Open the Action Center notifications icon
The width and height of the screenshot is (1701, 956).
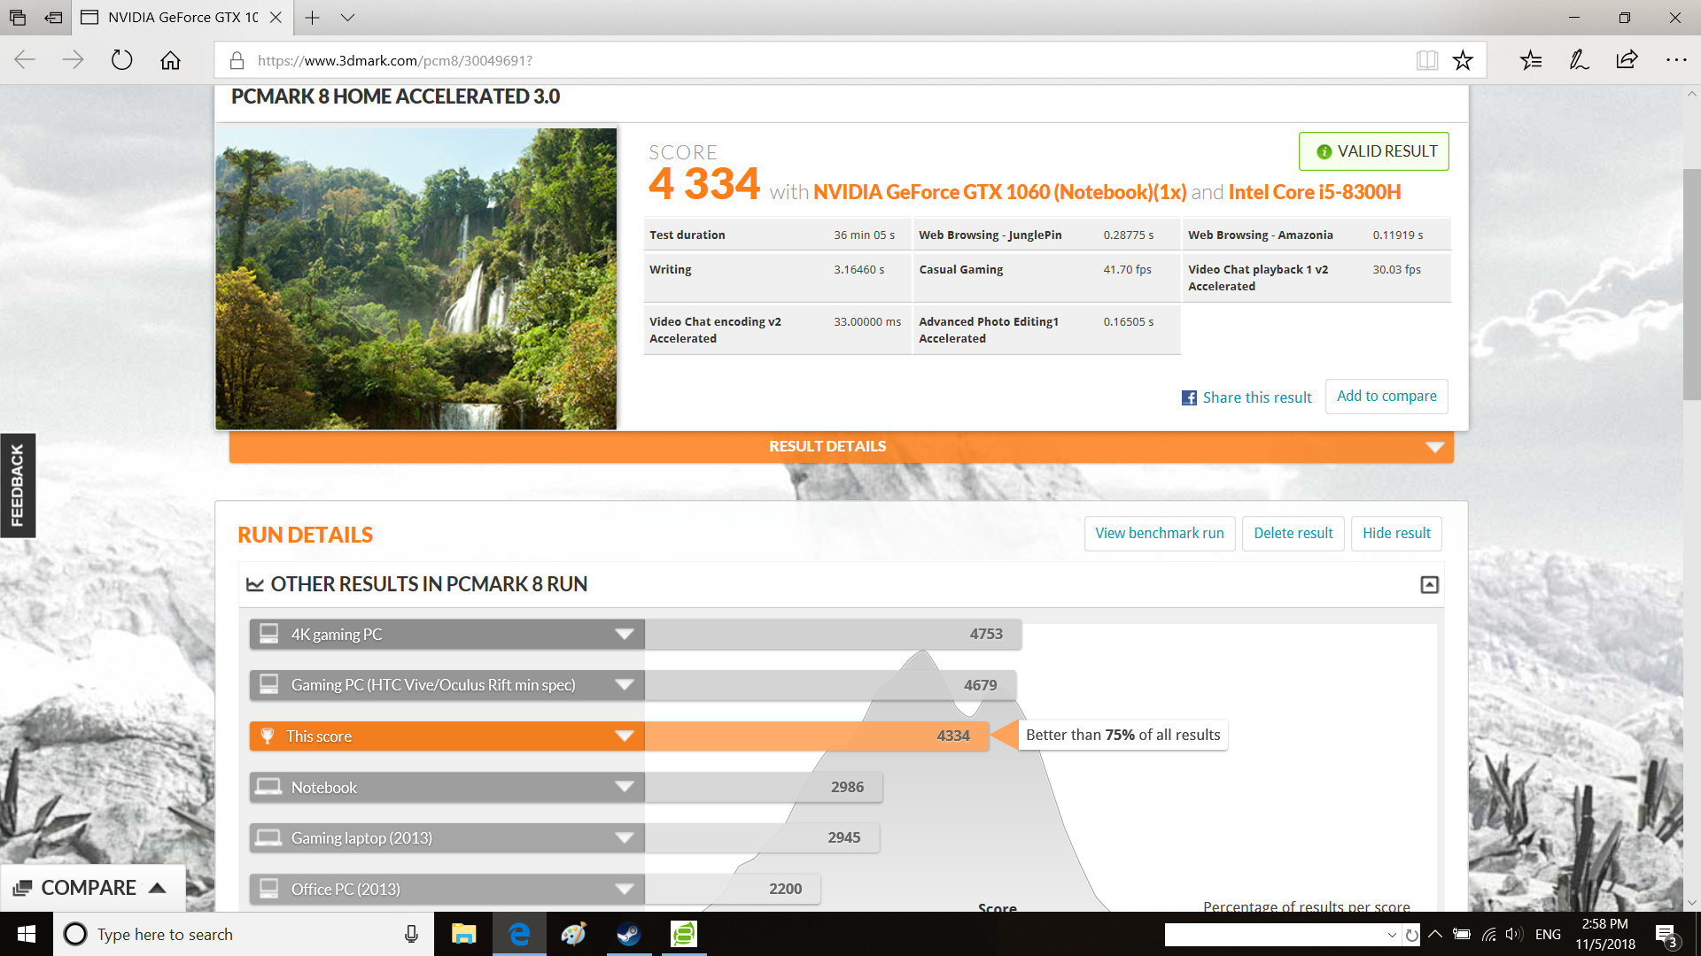1666,935
